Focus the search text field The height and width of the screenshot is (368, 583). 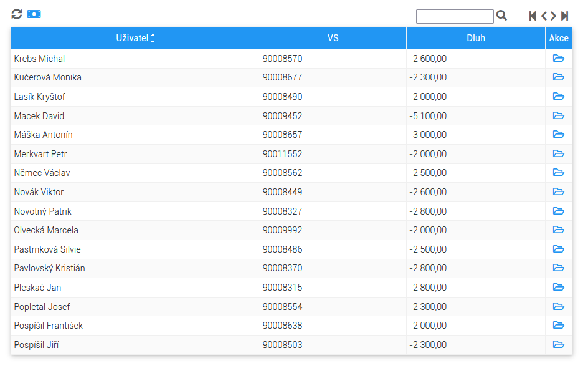click(455, 16)
